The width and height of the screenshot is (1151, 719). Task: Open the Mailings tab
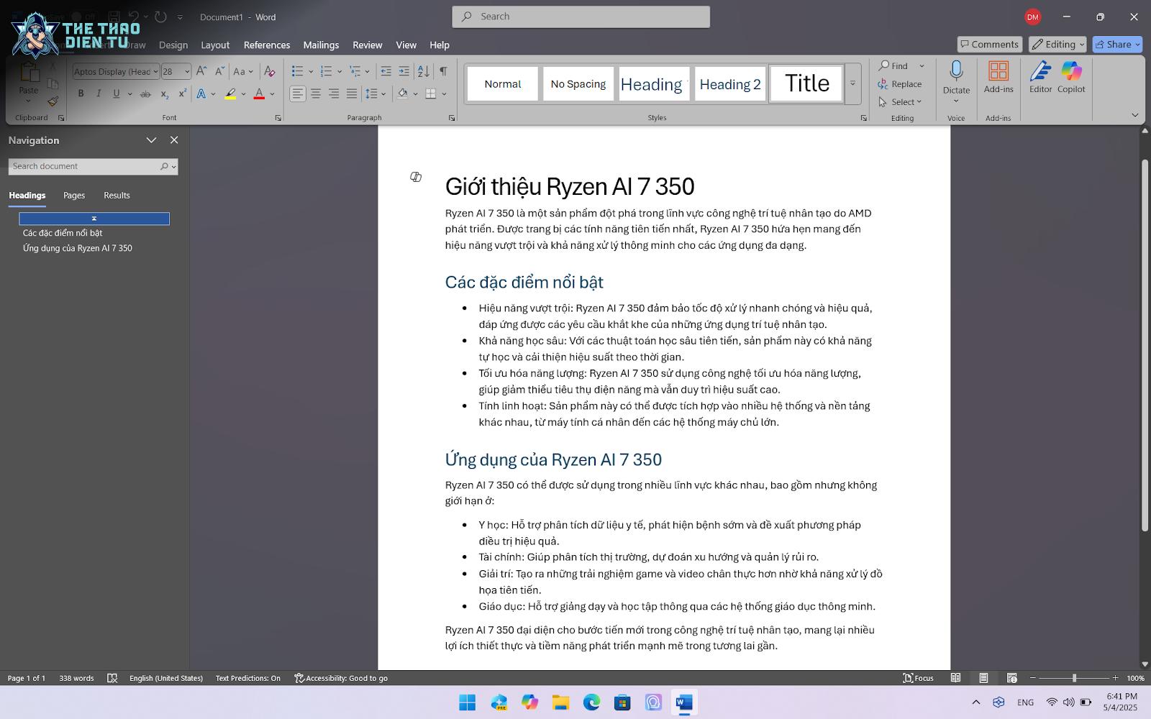click(321, 45)
